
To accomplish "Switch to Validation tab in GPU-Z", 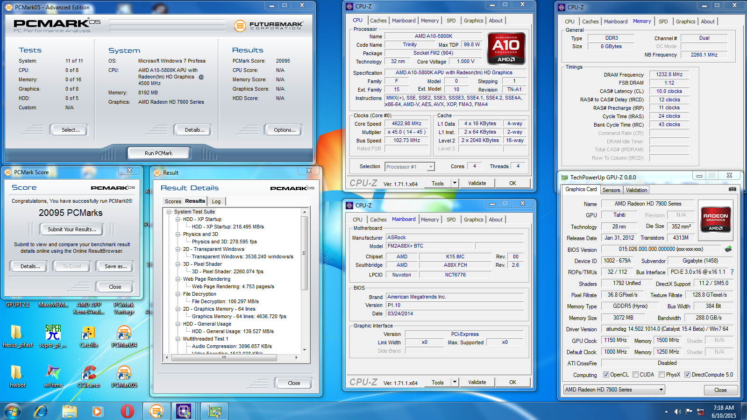I will pyautogui.click(x=636, y=190).
